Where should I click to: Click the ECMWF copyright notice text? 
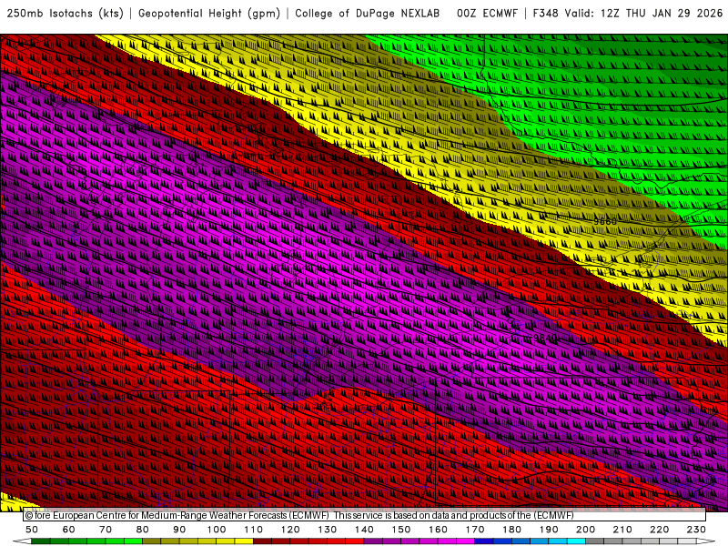coord(299,515)
